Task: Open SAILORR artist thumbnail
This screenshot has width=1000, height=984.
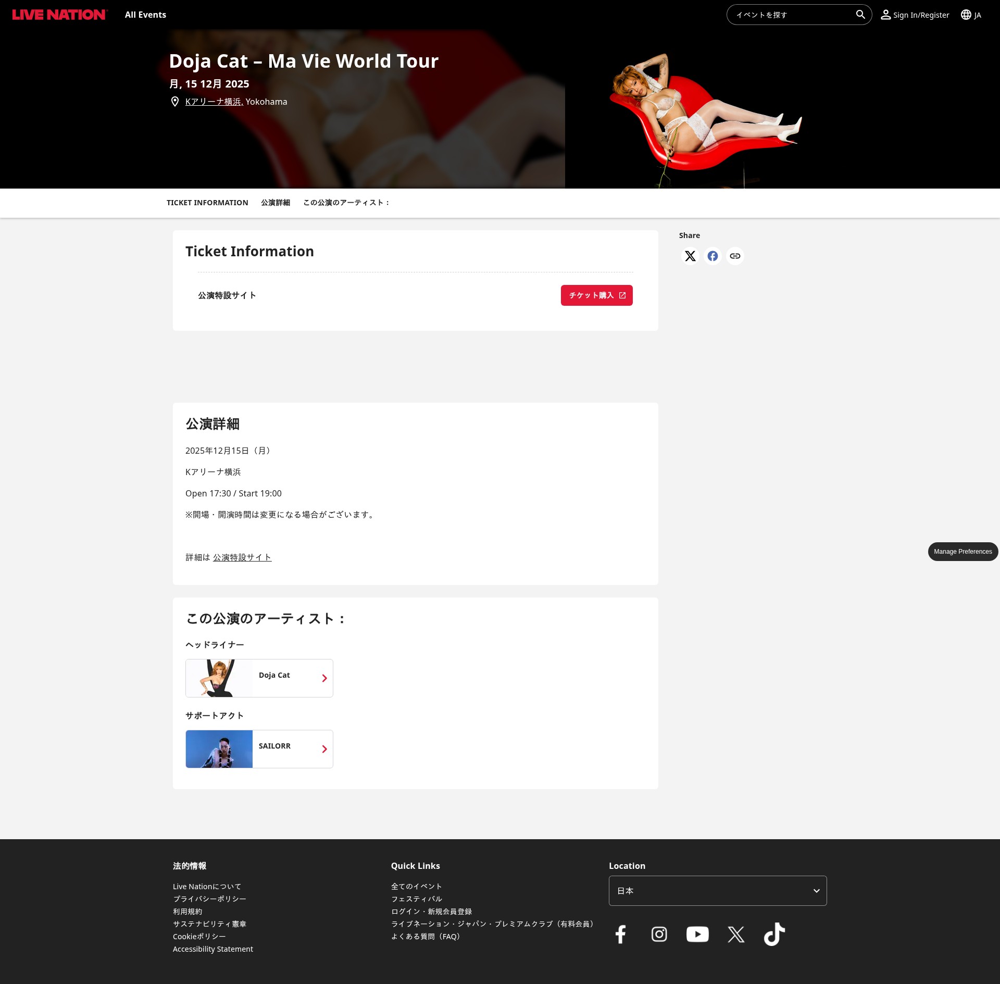Action: coord(219,749)
